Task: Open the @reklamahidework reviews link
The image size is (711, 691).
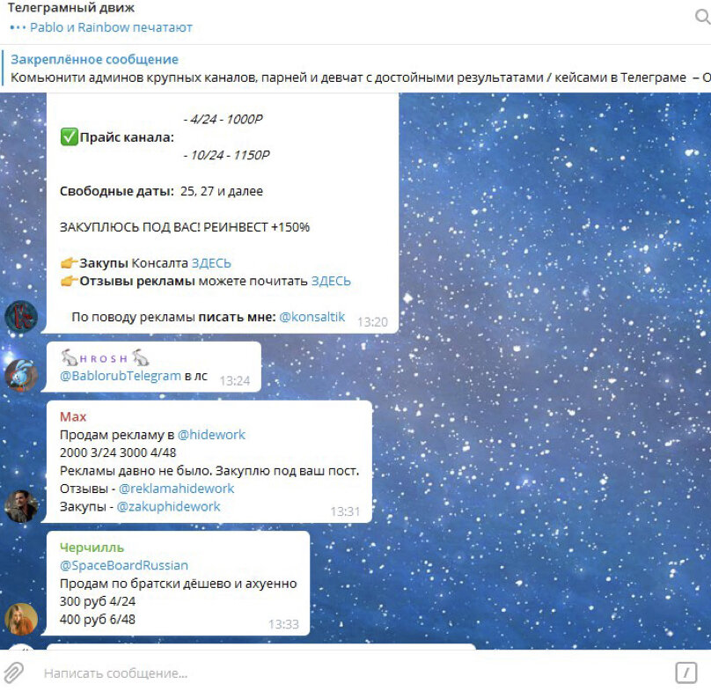Action: [176, 489]
